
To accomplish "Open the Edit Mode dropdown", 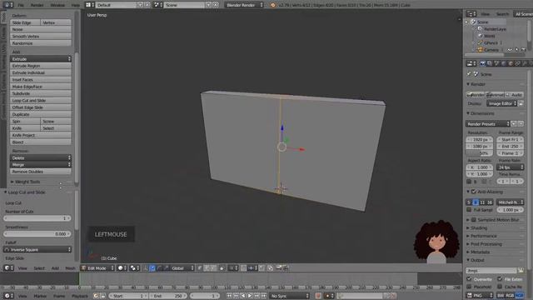I will tap(97, 268).
